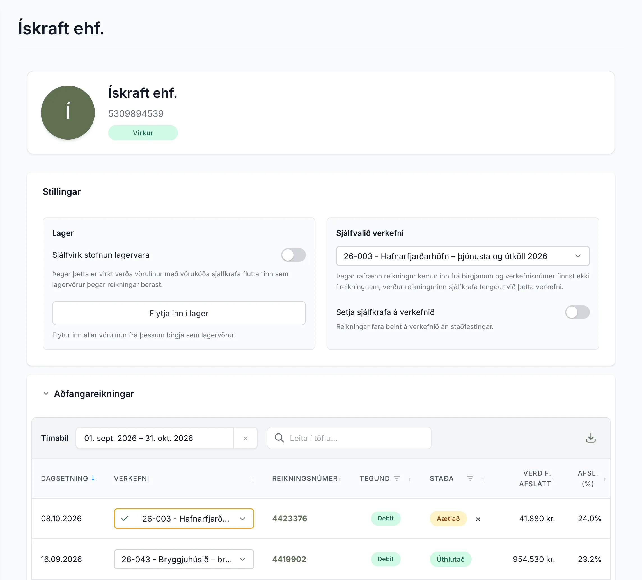Screen dimensions: 642x580
Task: Open the Staða filter icon
Action: click(470, 478)
